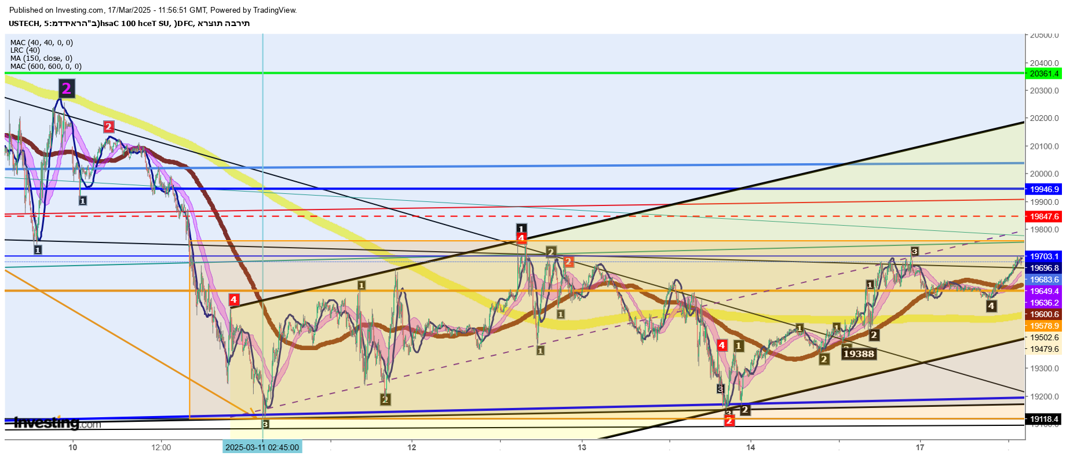
Task: Select the 19300.0 price axis tick
Action: (1044, 368)
